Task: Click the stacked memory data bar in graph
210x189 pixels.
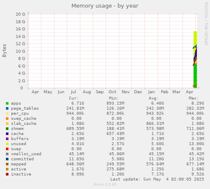Action: coord(195,59)
